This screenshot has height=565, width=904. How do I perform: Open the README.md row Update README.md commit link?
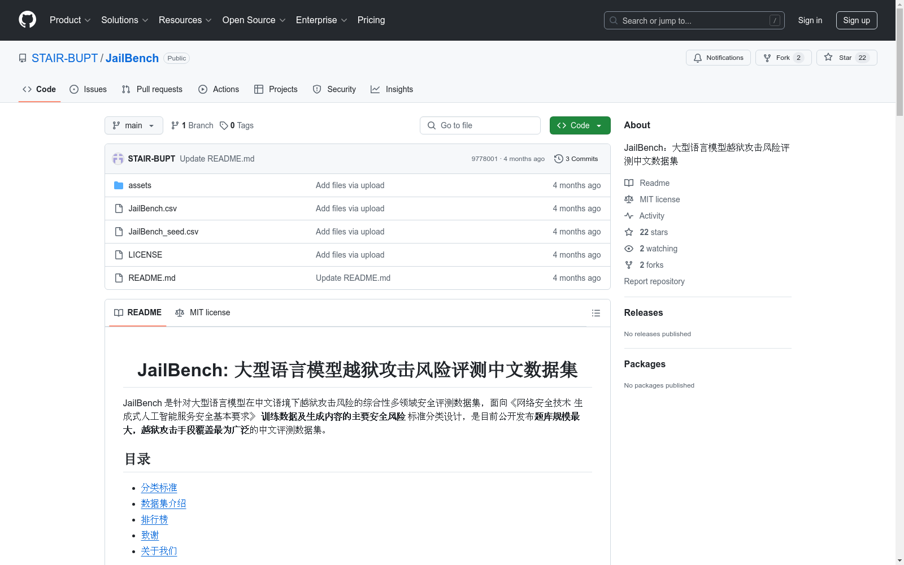click(x=353, y=278)
